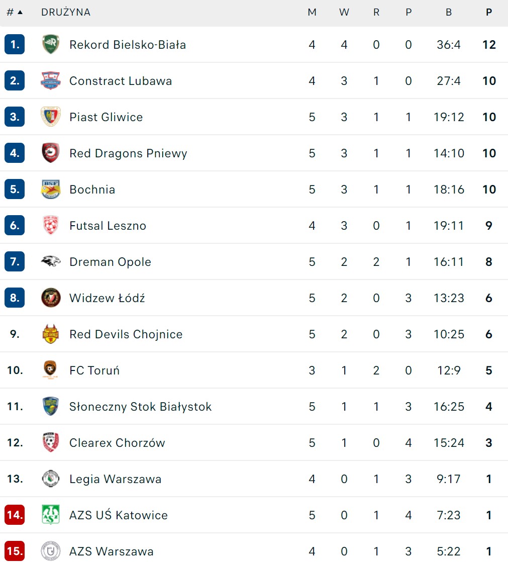Click the Bochnia BSF team logo
Screen dimensions: 508x562
pos(51,190)
